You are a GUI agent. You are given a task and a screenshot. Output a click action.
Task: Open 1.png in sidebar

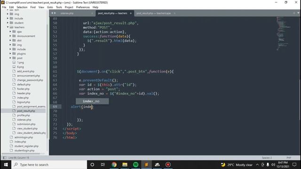tap(20, 62)
